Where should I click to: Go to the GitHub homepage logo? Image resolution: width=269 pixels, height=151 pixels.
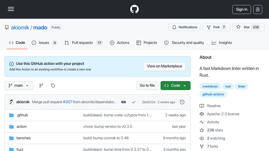134,9
